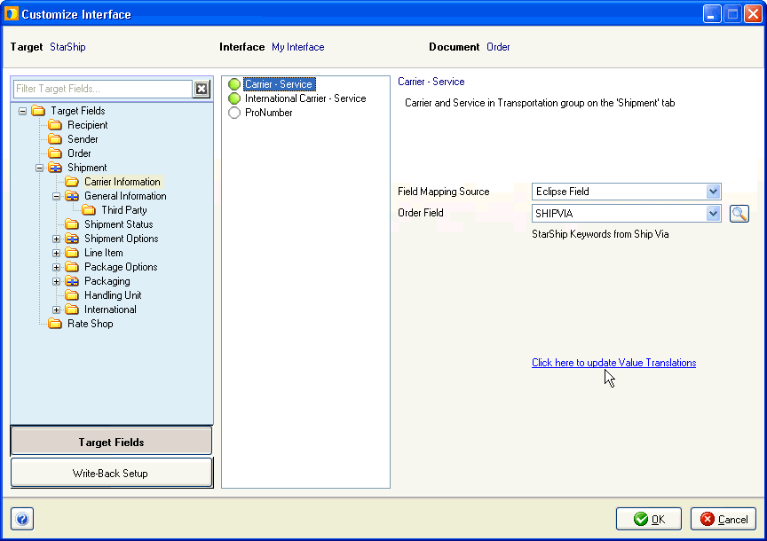Collapse the General Information node
Image resolution: width=767 pixels, height=541 pixels.
pyautogui.click(x=56, y=196)
